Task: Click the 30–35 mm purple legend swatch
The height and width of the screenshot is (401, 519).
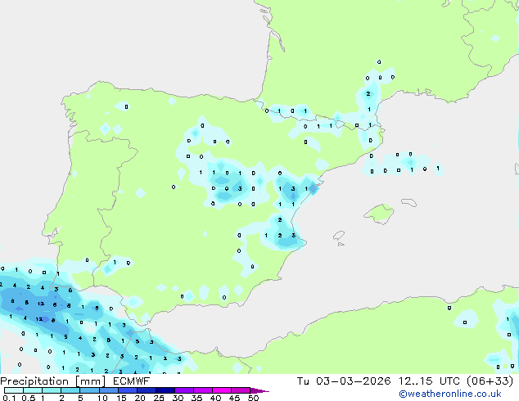Action: [184, 390]
